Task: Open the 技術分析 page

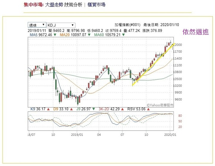Action: [73, 5]
